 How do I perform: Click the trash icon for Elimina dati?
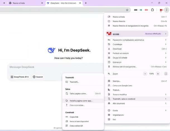[109, 67]
